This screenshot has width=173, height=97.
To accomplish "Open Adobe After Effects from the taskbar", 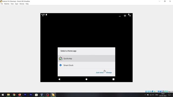I will [31, 95].
